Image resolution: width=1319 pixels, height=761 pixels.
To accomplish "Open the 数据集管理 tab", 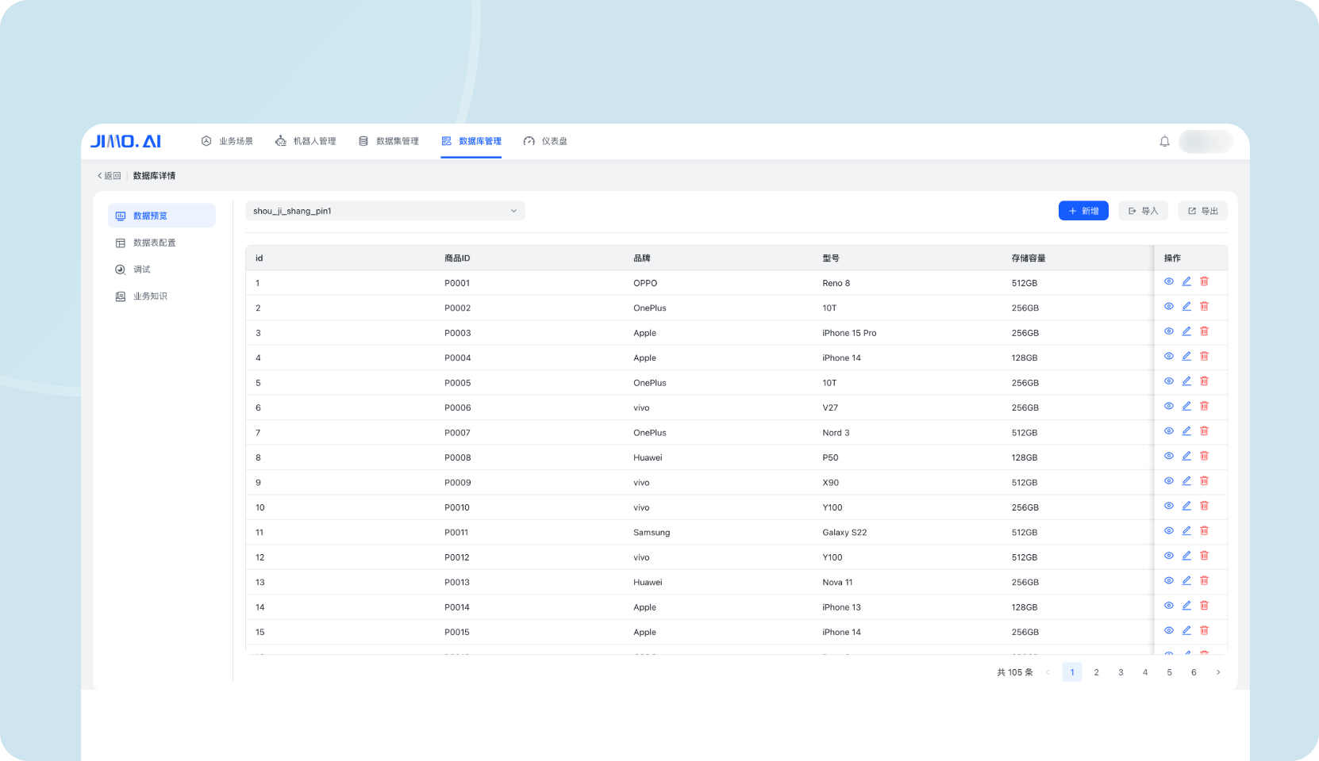I will pyautogui.click(x=389, y=141).
